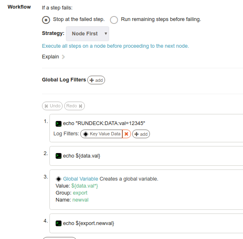Select Stop at the failed step
The width and height of the screenshot is (243, 239).
click(x=46, y=20)
